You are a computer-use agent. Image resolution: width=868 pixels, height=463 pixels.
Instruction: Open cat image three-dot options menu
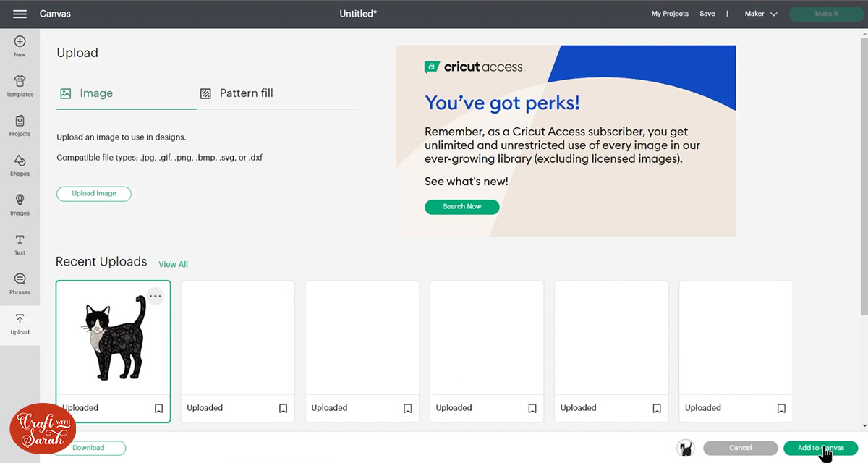pos(156,296)
